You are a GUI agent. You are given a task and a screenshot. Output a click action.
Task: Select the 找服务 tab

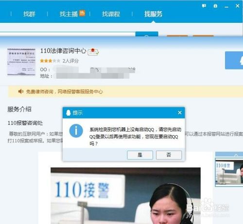click(x=153, y=14)
